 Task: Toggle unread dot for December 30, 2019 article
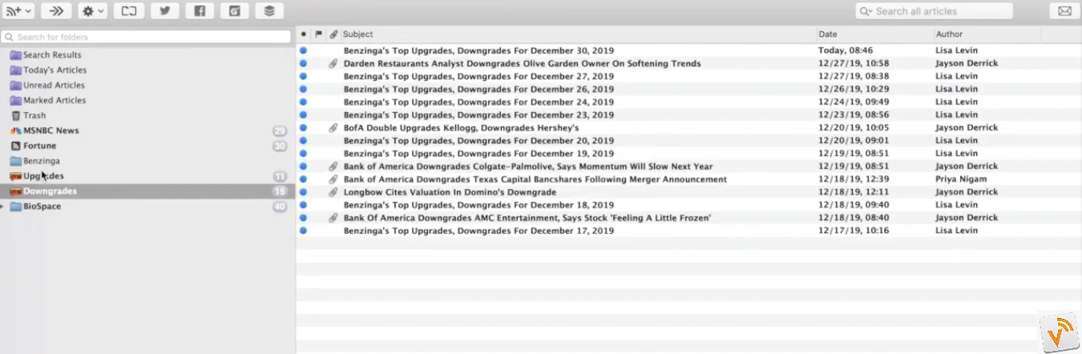tap(303, 50)
